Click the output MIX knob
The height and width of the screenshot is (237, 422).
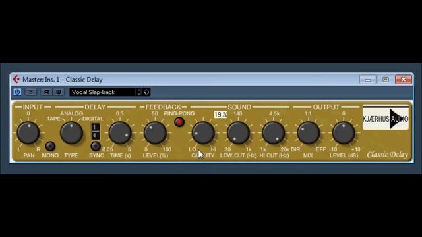tap(309, 133)
